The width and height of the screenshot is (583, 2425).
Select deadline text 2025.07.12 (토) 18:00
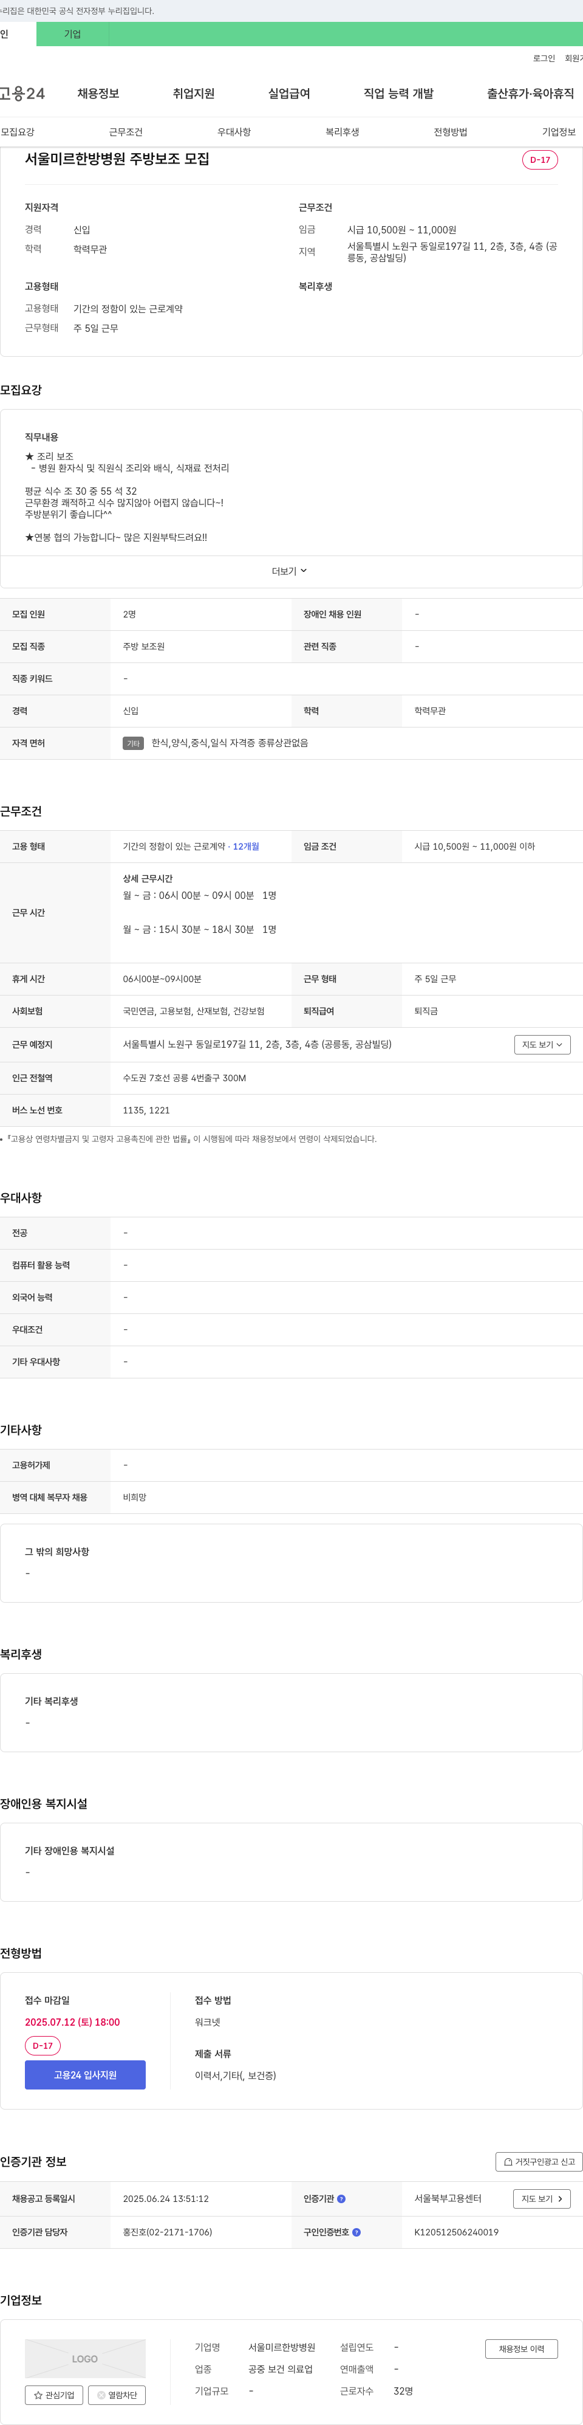point(72,2022)
